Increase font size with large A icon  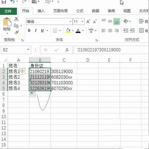(88, 21)
